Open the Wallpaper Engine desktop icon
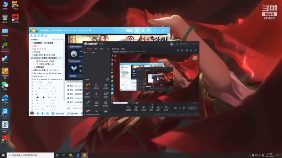The height and width of the screenshot is (158, 282). pos(5,127)
